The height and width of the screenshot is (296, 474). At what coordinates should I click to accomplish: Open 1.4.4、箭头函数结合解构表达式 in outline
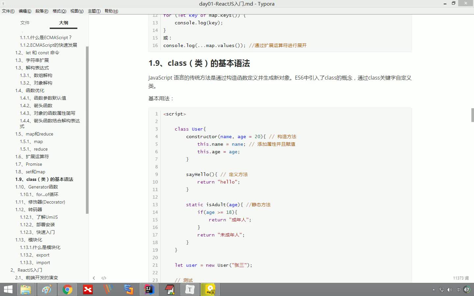coord(50,123)
